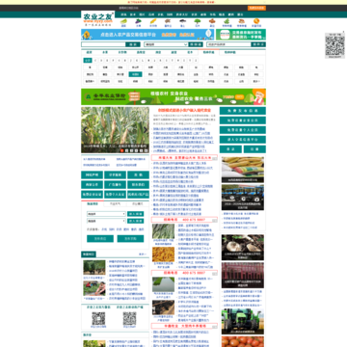Select the last carousel indicator dot
Viewport: 347px width, 347px height.
pos(146,150)
